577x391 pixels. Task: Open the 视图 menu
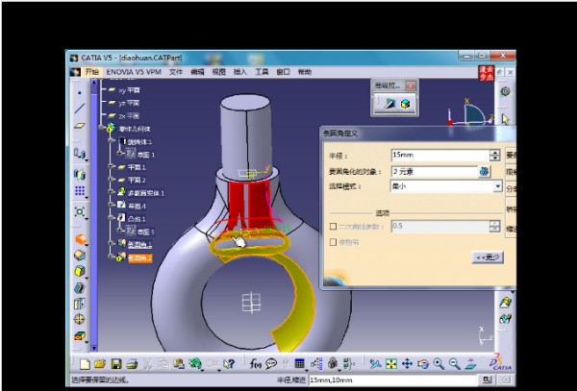(x=218, y=72)
